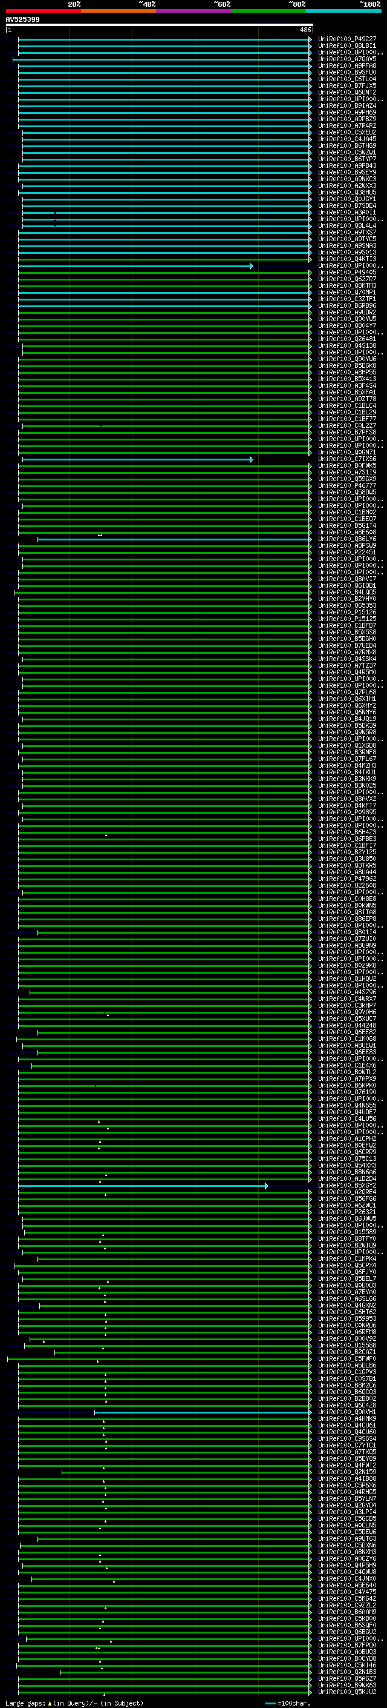
Task: Click the query end position 486
Action: [x=305, y=30]
